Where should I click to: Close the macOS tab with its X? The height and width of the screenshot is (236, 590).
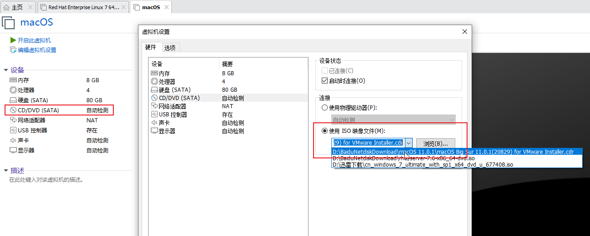[x=166, y=7]
